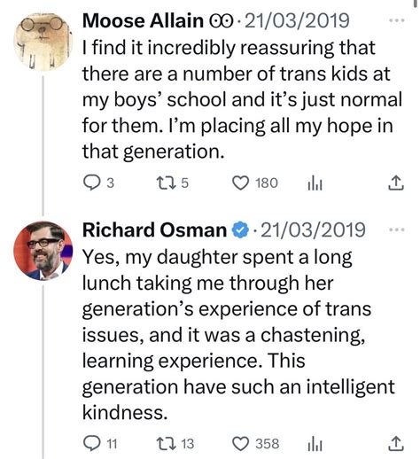
Task: Share Moose Allain's tweet
Action: tap(395, 183)
